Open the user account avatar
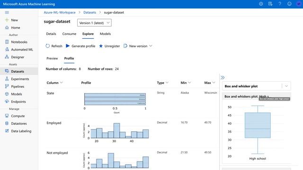The height and width of the screenshot is (170, 303). 299,4
